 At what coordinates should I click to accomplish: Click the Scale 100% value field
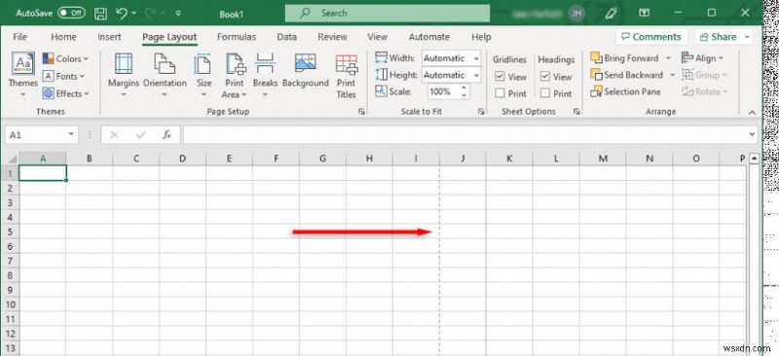tap(443, 91)
